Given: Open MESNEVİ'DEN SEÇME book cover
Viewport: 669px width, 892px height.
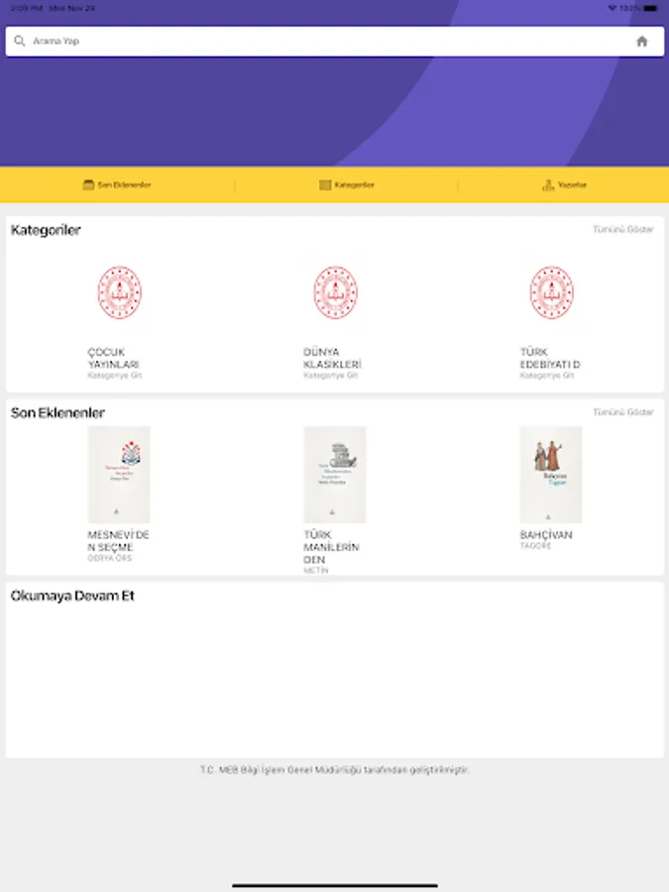Looking at the screenshot, I should [119, 475].
